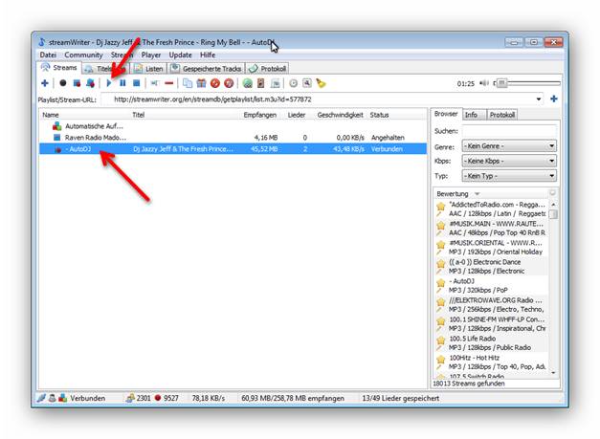Open the Datei menu
The height and width of the screenshot is (439, 600).
coord(48,55)
